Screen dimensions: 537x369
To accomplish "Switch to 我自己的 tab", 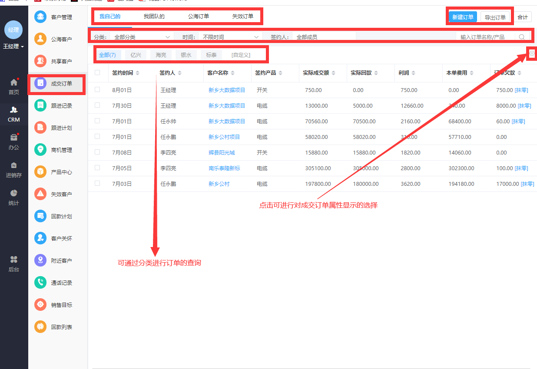I will pyautogui.click(x=110, y=16).
